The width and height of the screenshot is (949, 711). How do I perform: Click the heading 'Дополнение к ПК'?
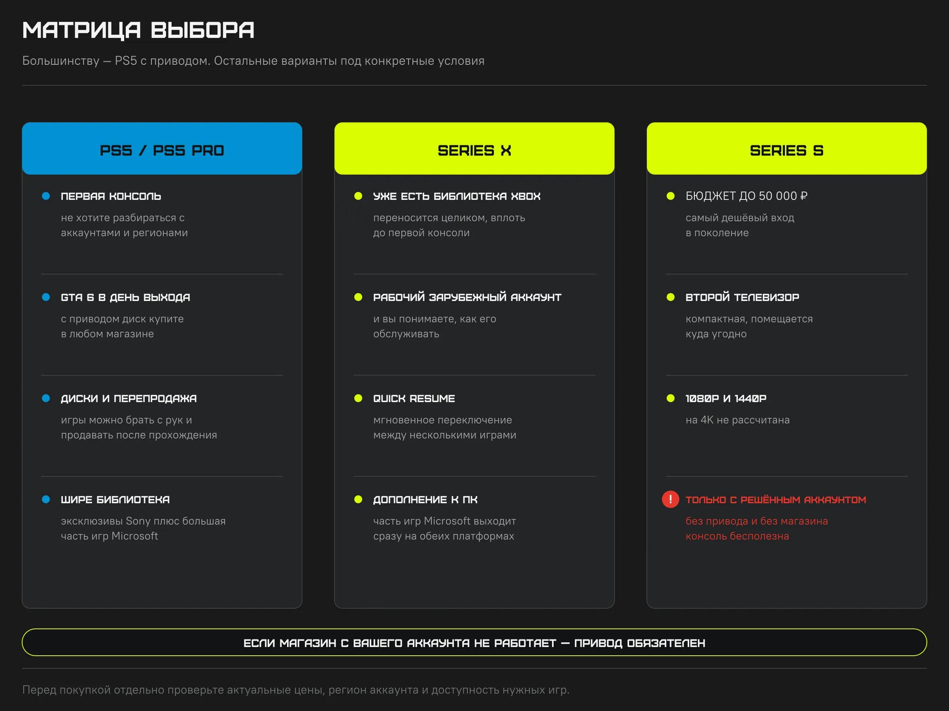425,500
